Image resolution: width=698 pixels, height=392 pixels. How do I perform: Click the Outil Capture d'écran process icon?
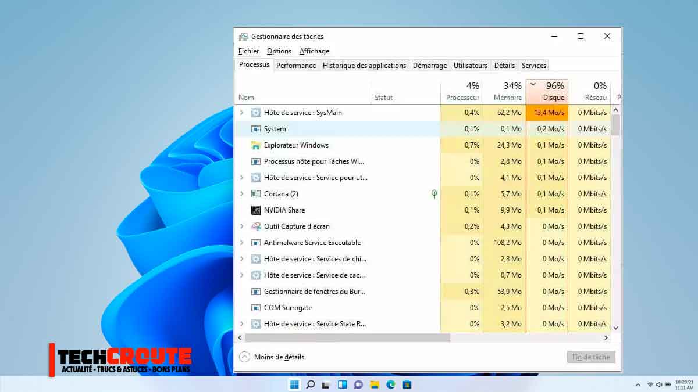point(256,226)
